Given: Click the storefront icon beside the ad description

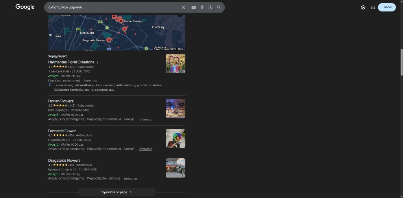Looking at the screenshot, I should click(50, 85).
